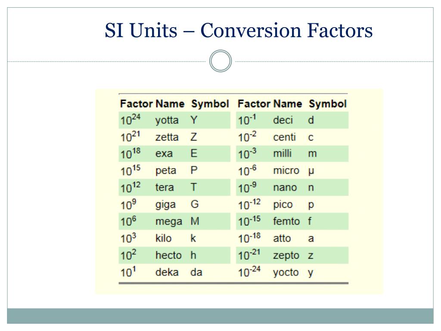Click the factor in the milli row
The image size is (441, 331).
pyautogui.click(x=247, y=153)
